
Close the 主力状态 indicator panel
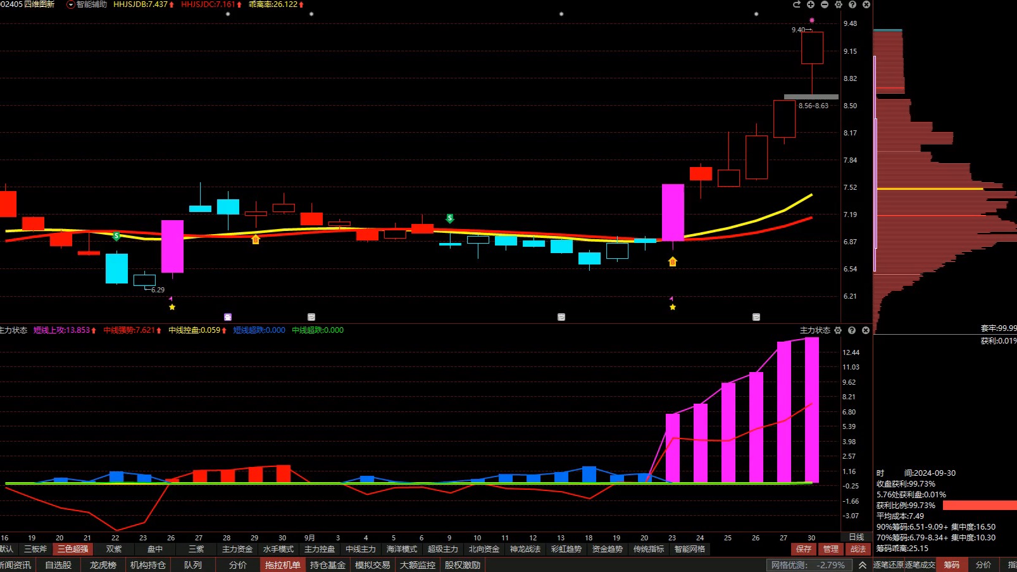tap(866, 330)
